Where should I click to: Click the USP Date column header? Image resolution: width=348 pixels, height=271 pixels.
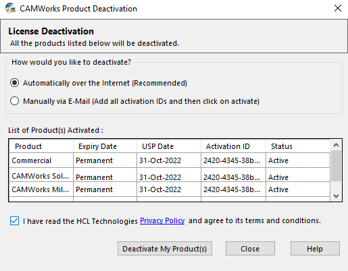(169, 146)
